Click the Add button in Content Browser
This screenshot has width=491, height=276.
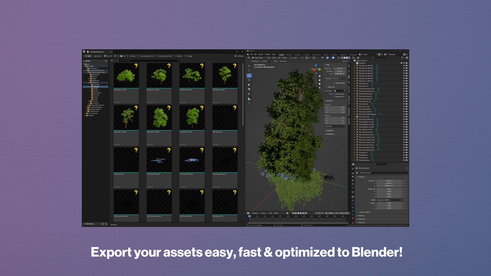click(88, 56)
